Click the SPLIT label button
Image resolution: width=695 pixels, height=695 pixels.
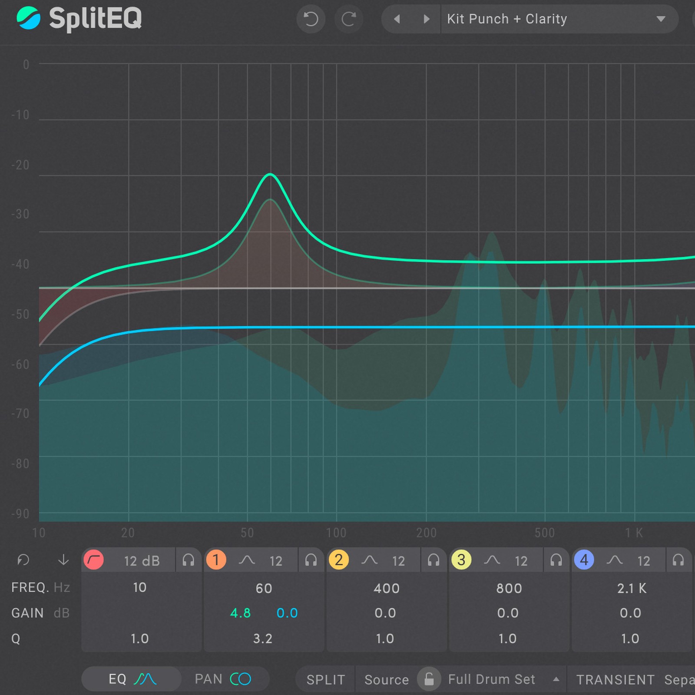click(x=326, y=679)
